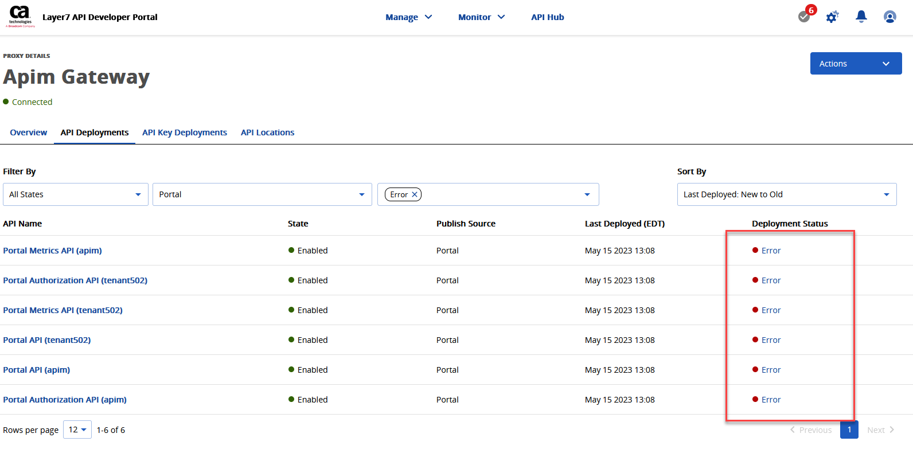Switch to the Overview tab

click(29, 132)
